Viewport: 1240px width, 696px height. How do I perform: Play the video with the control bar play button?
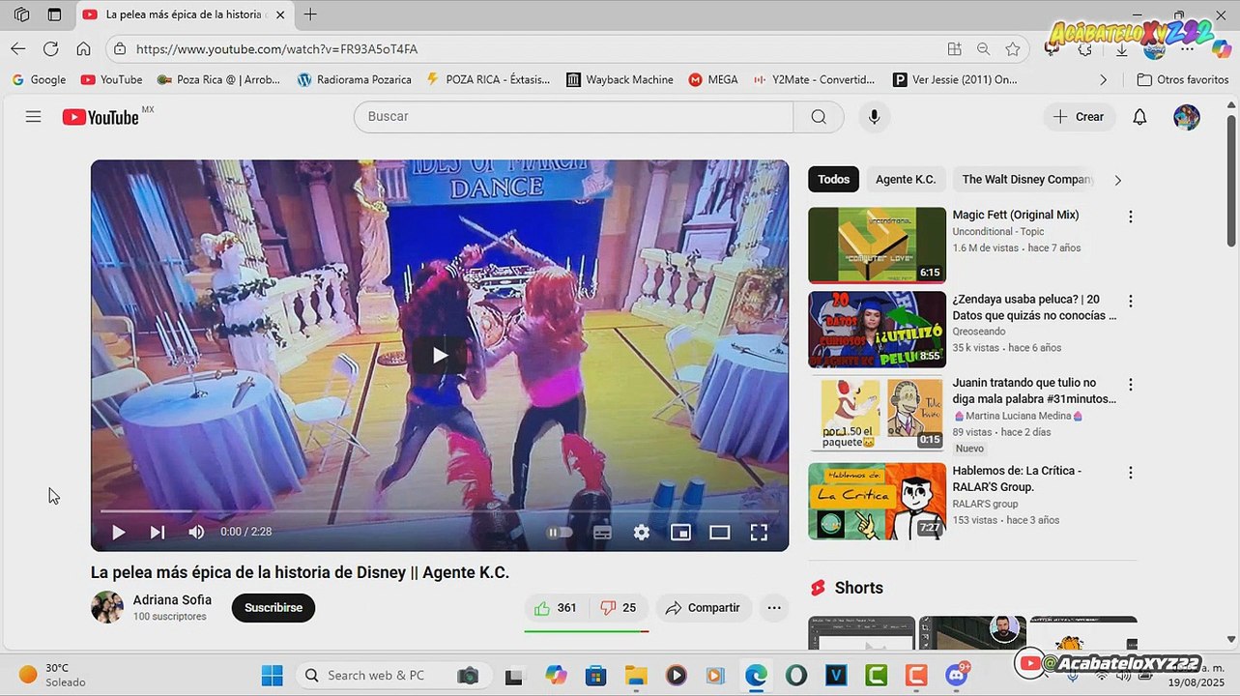(118, 532)
